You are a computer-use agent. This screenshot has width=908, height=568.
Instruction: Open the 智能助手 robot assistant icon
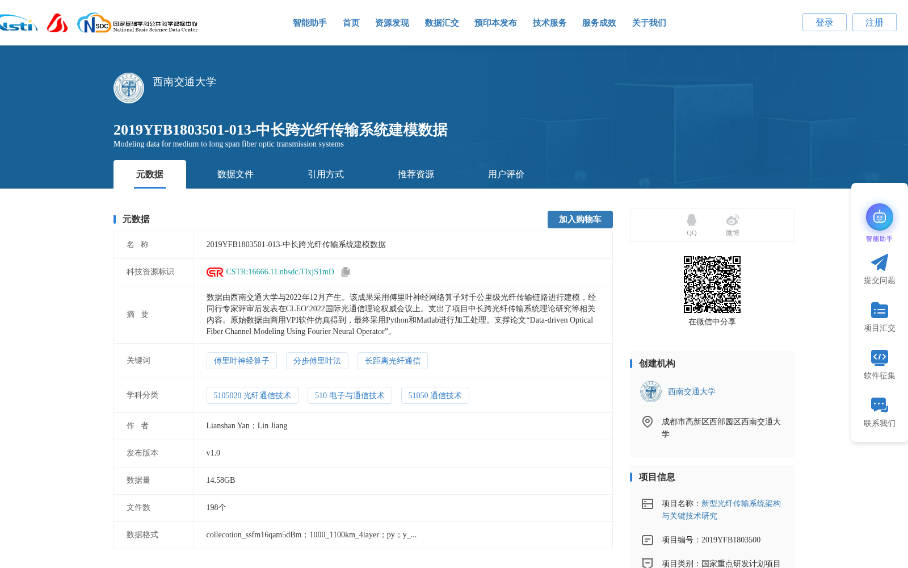click(879, 217)
